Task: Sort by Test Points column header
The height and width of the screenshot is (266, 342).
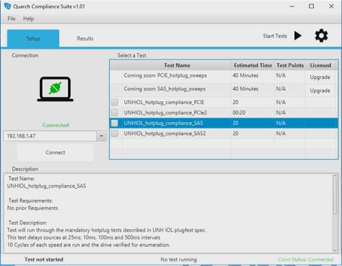Action: pyautogui.click(x=290, y=65)
